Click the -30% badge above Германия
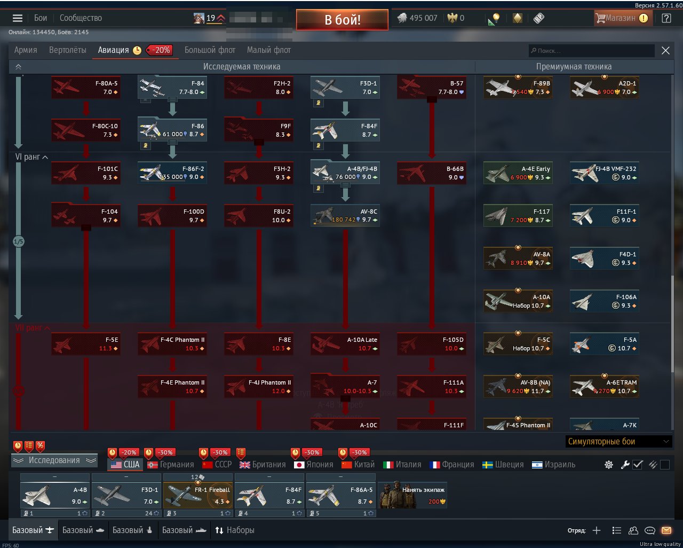 click(x=165, y=453)
